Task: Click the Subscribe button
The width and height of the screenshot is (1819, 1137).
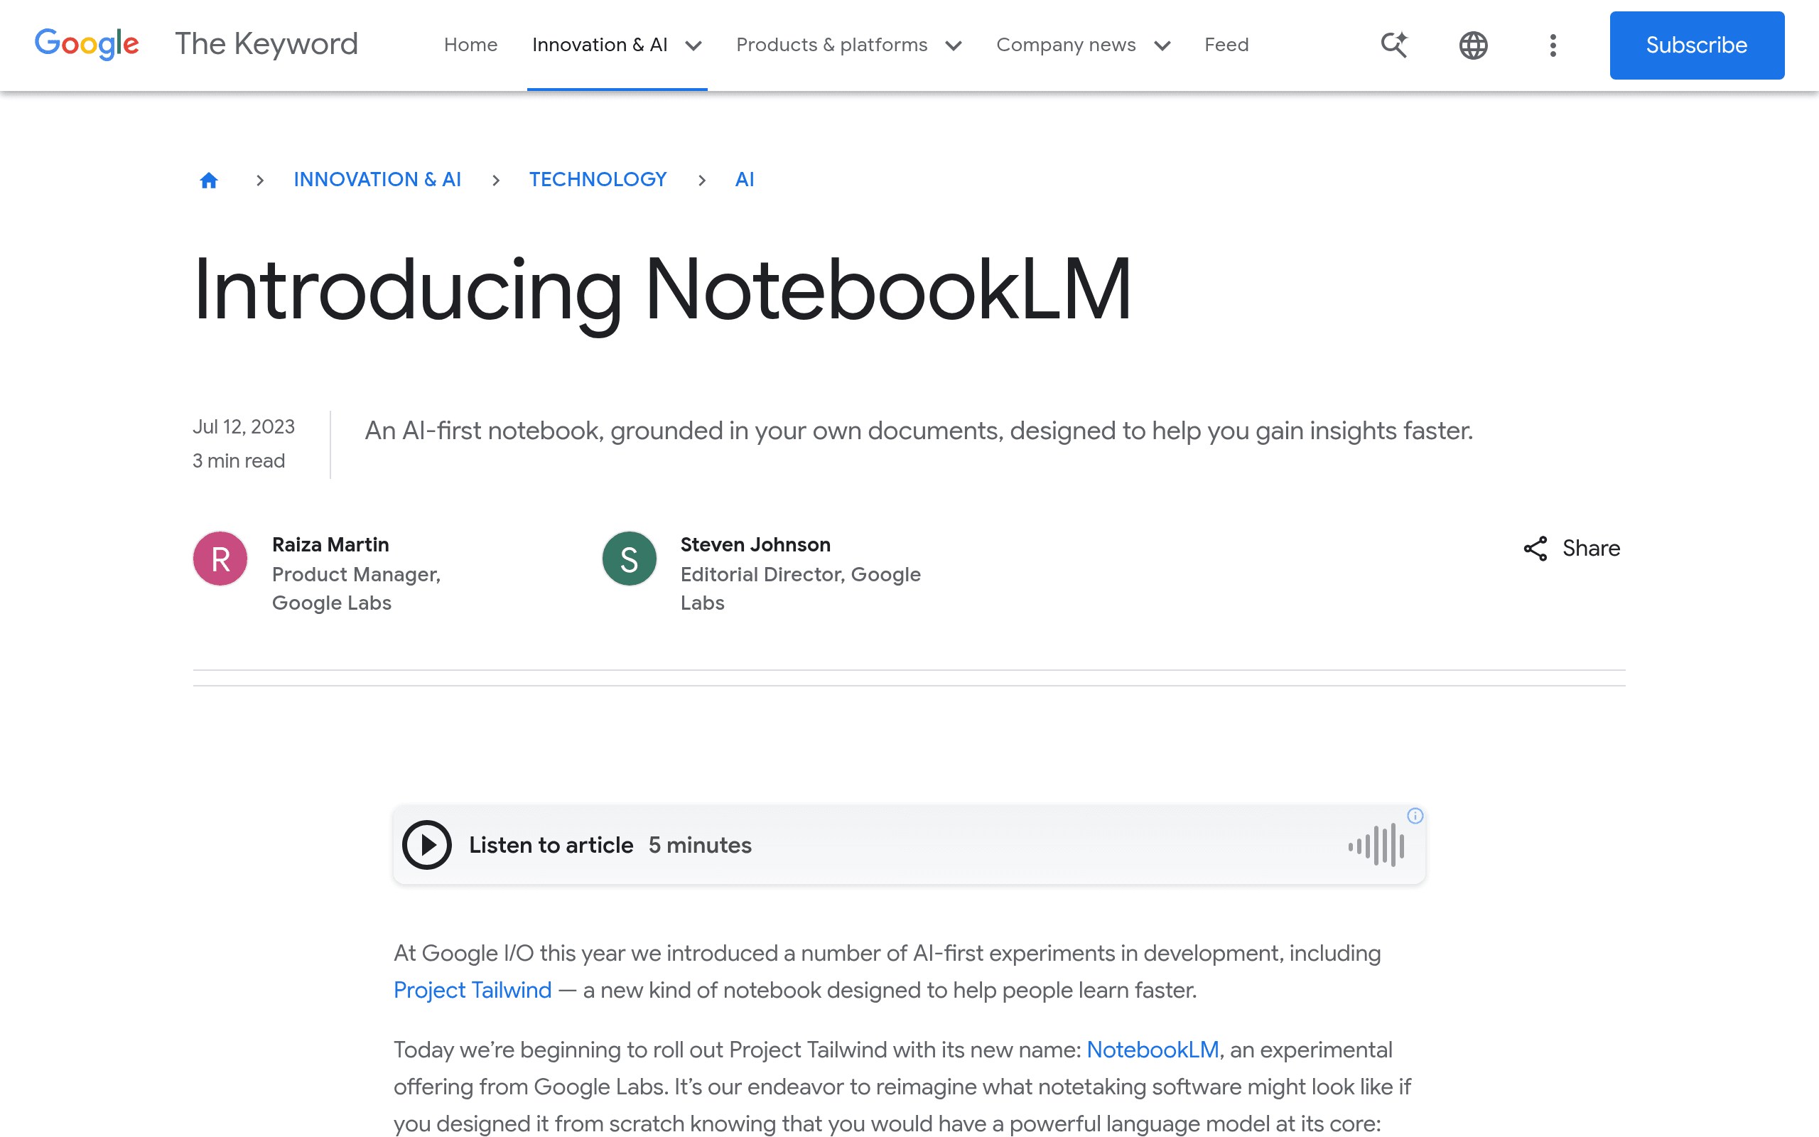Action: point(1697,45)
